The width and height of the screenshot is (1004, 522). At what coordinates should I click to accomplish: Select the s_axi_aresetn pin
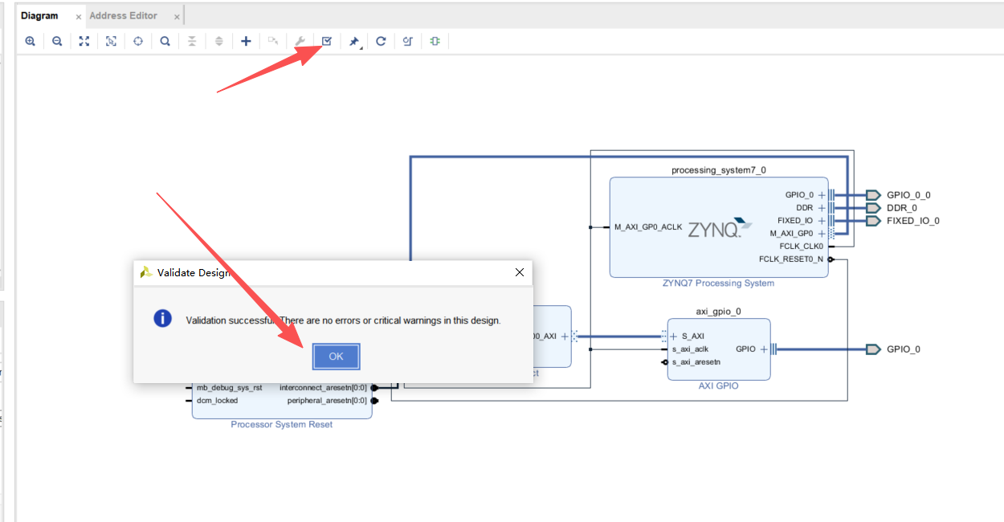pyautogui.click(x=696, y=362)
